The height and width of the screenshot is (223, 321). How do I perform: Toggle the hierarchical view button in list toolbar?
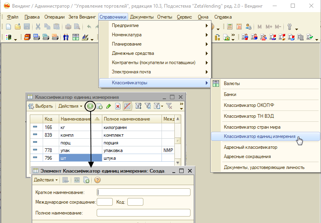click(x=127, y=106)
